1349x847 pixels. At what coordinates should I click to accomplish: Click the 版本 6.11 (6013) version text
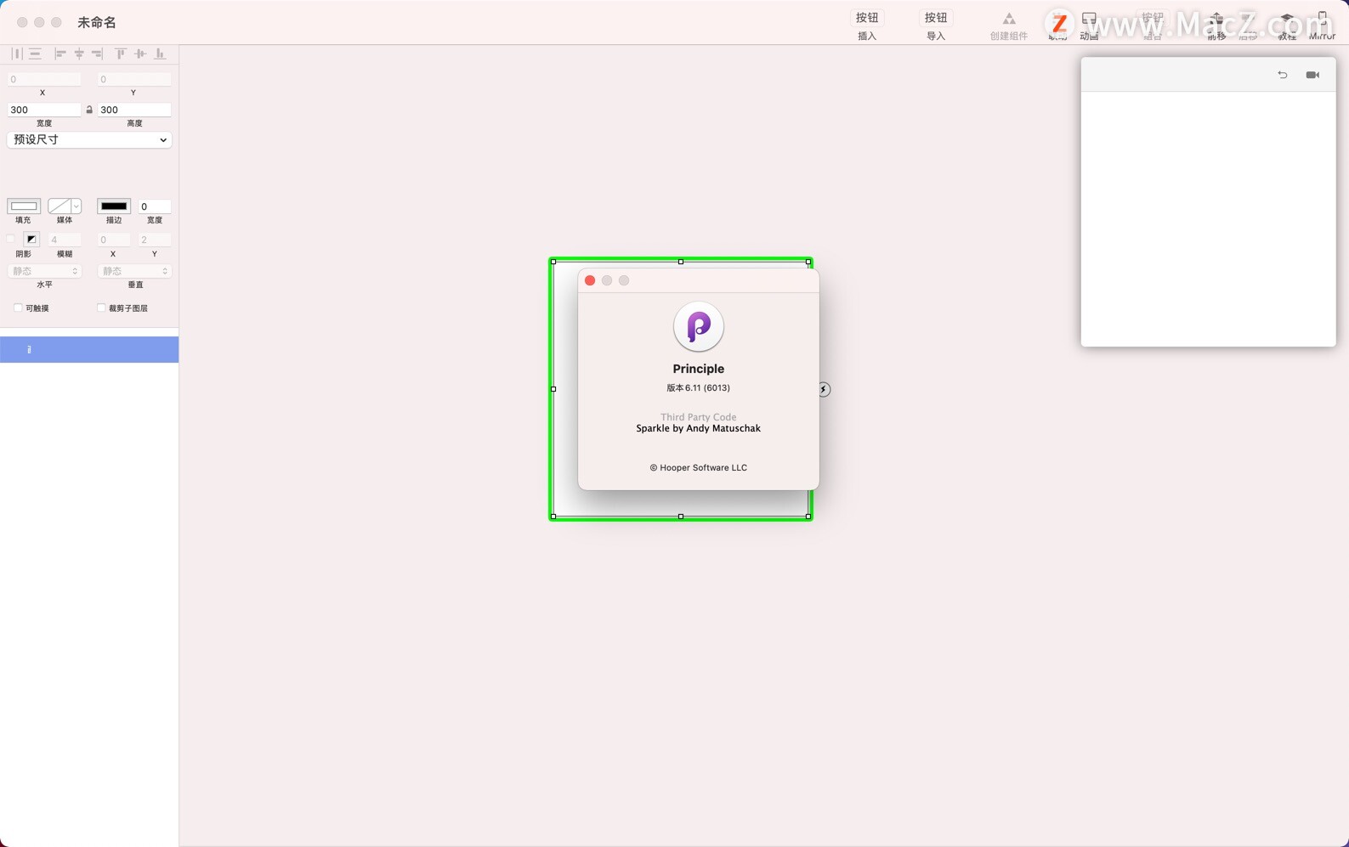tap(699, 387)
